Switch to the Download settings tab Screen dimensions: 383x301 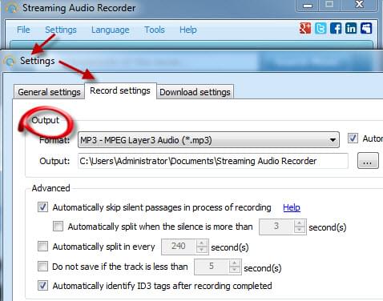195,92
